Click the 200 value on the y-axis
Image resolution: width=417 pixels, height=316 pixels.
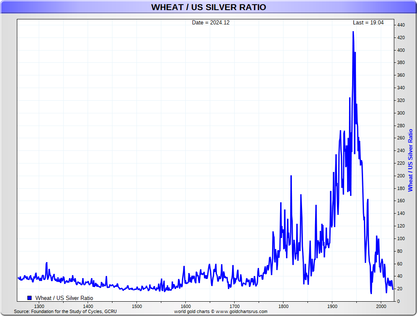pyautogui.click(x=401, y=176)
